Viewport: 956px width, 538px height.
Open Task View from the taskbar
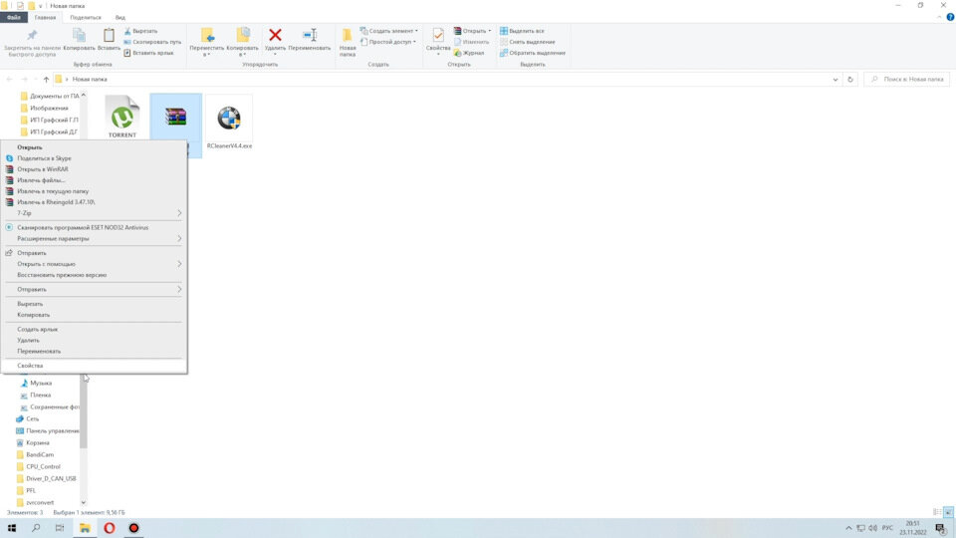pyautogui.click(x=59, y=528)
